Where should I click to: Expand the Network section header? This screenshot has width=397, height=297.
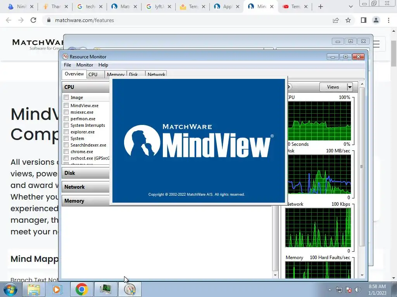(x=86, y=187)
